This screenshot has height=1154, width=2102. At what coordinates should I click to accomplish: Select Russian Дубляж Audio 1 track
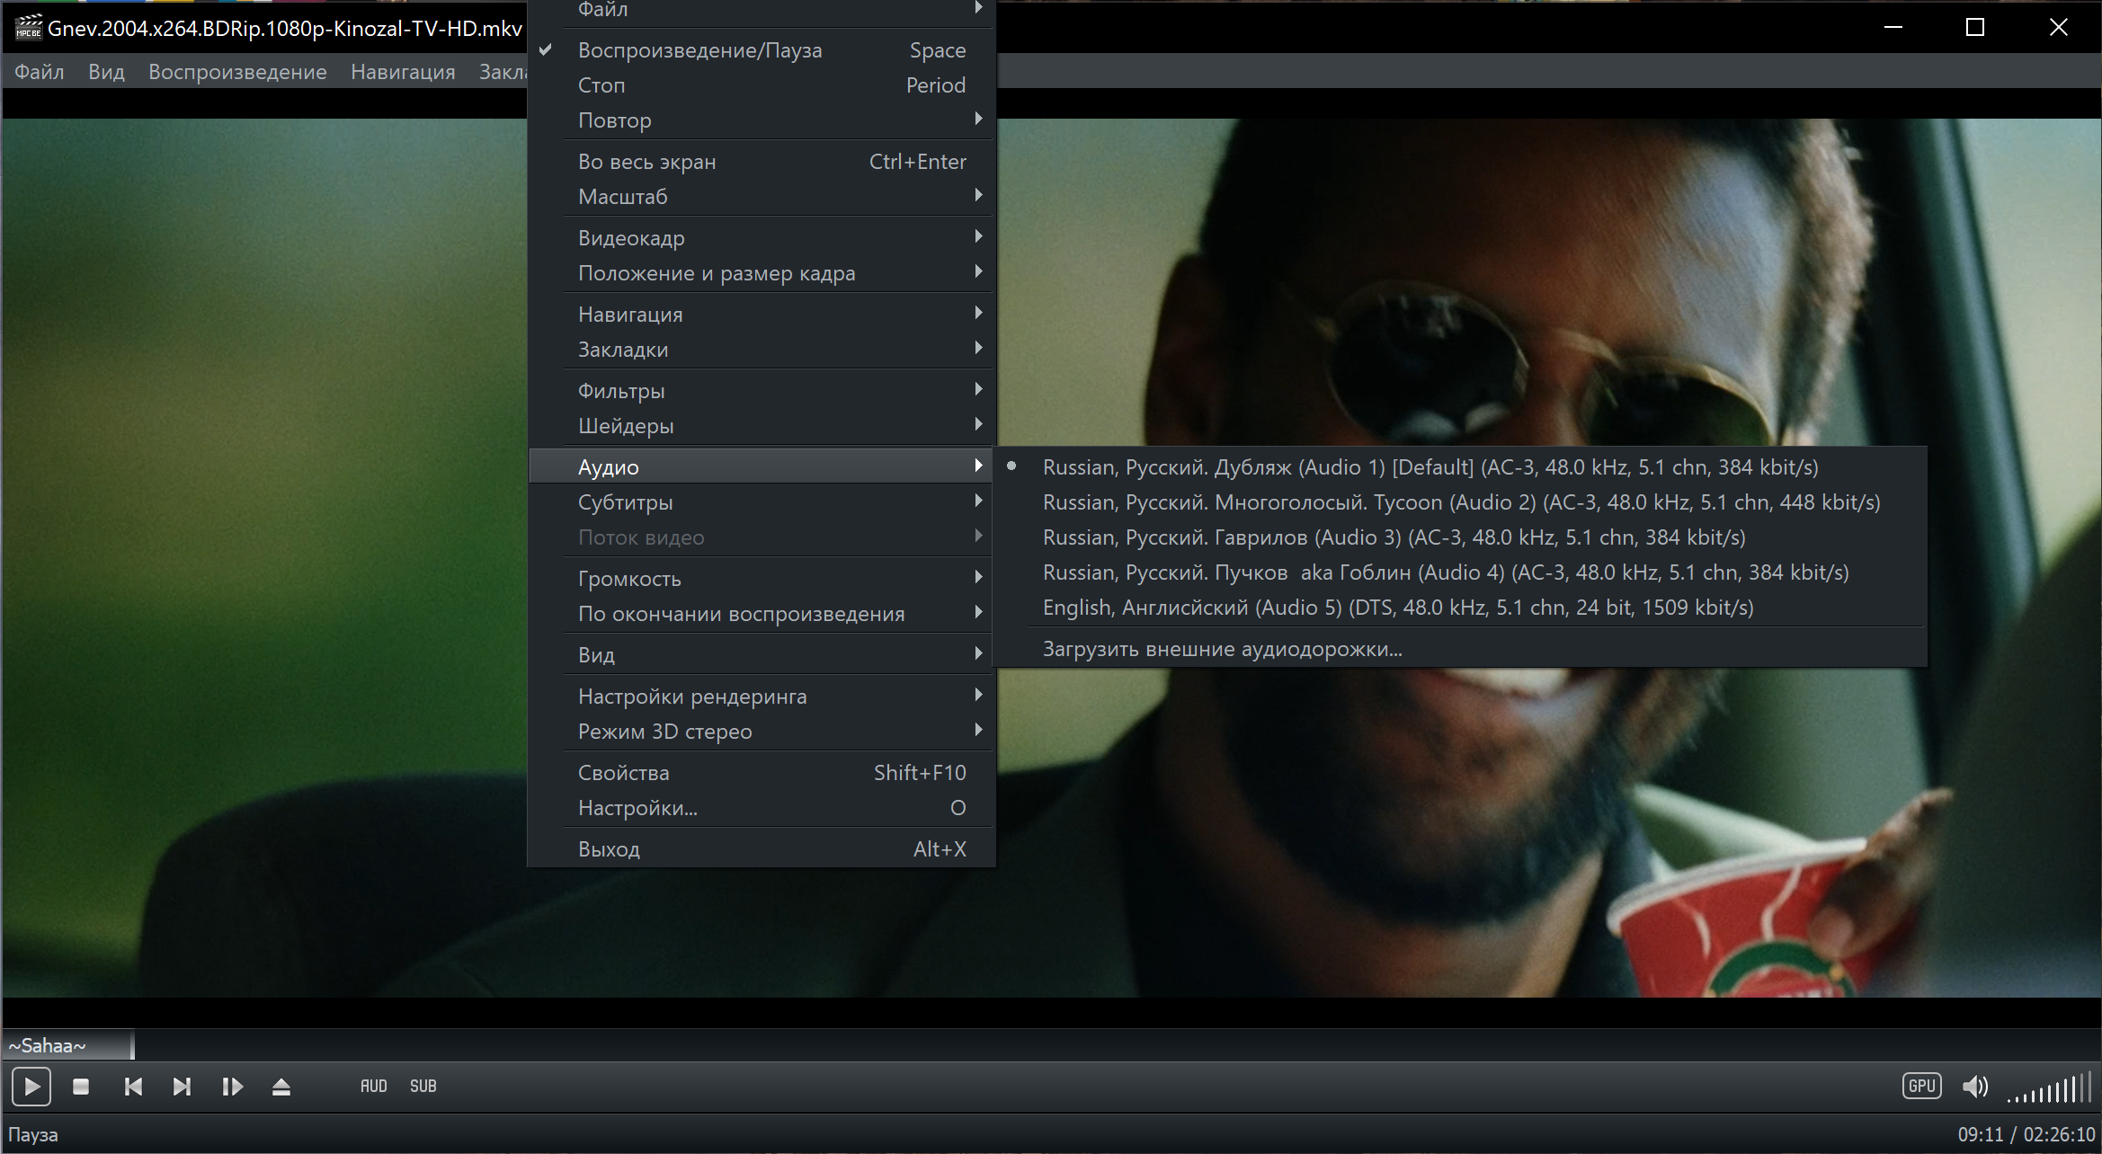point(1430,467)
